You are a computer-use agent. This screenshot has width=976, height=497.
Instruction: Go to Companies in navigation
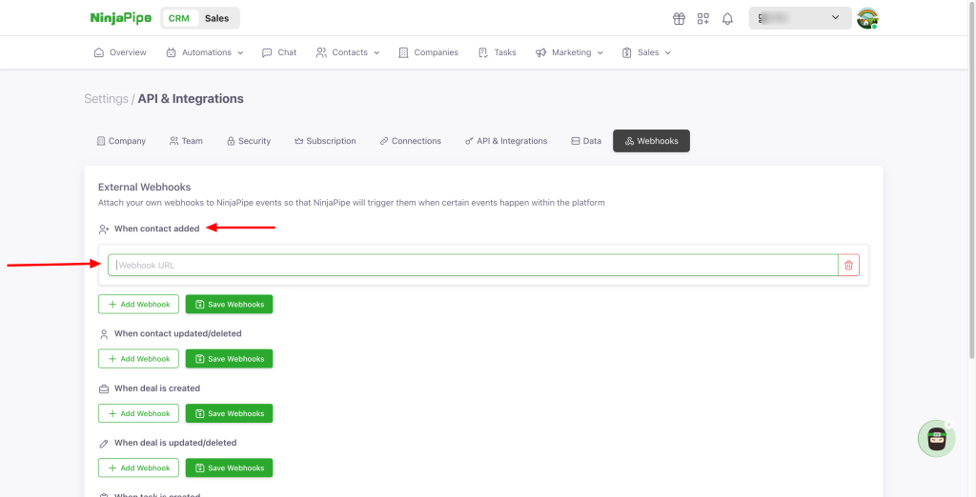pyautogui.click(x=428, y=52)
